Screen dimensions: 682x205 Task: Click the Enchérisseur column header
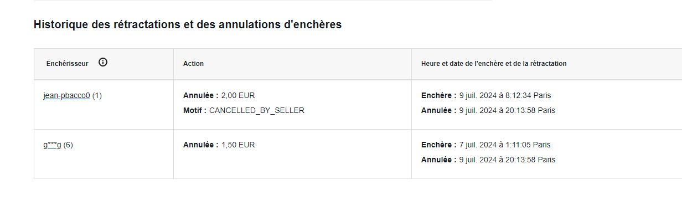pyautogui.click(x=67, y=64)
